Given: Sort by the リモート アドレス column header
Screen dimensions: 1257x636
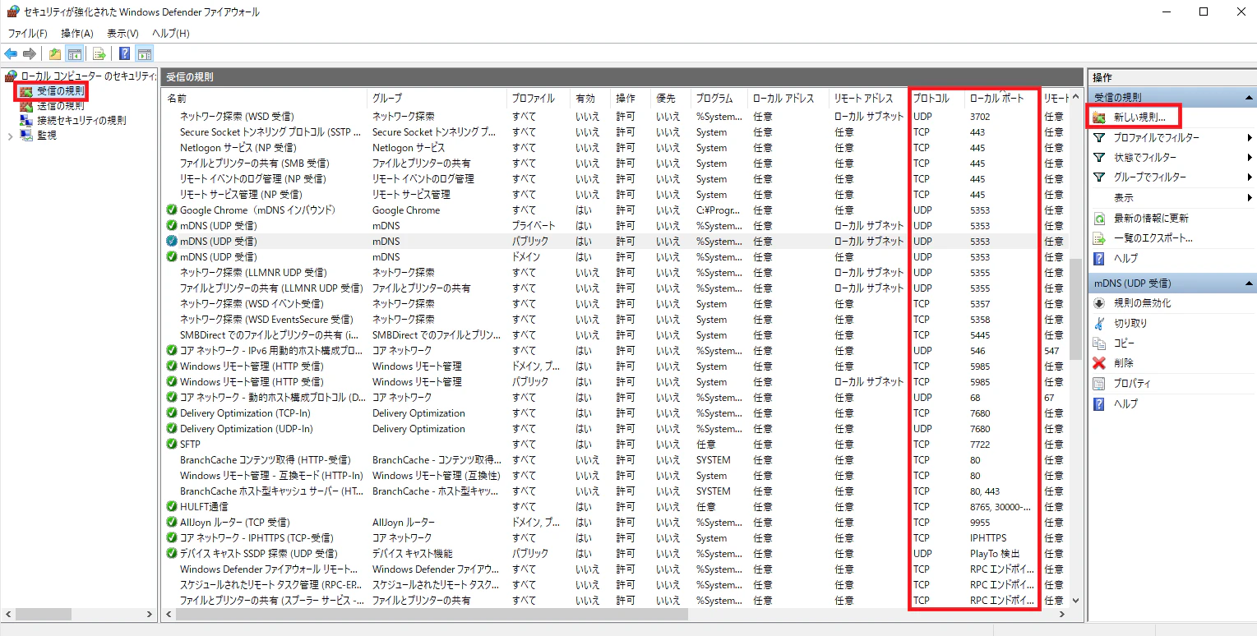Looking at the screenshot, I should click(870, 99).
